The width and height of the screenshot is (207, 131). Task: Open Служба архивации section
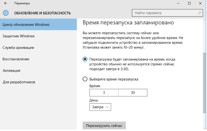pyautogui.click(x=38, y=48)
